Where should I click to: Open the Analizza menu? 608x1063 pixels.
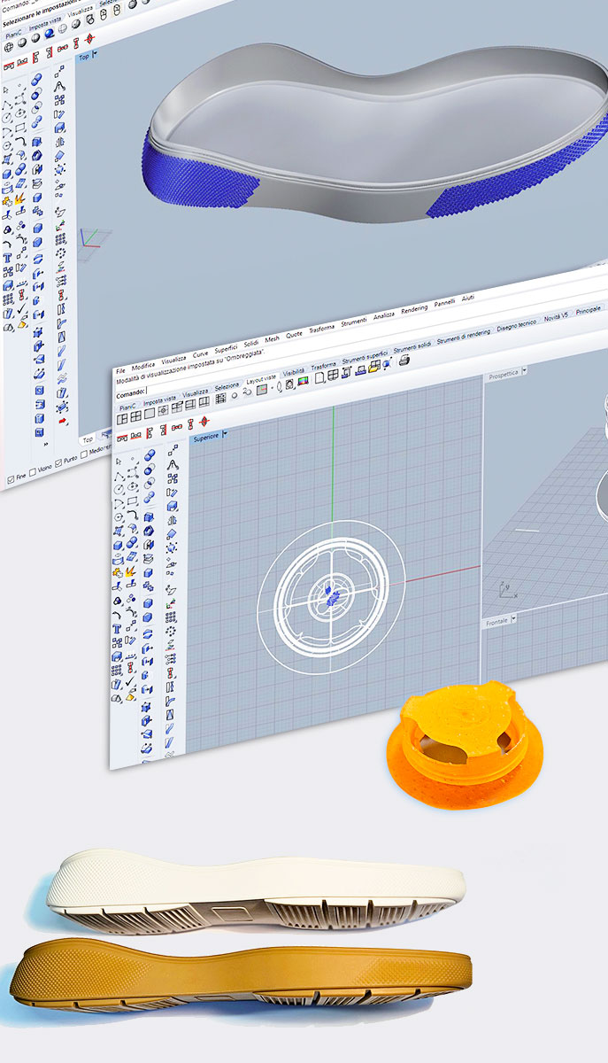[x=384, y=314]
